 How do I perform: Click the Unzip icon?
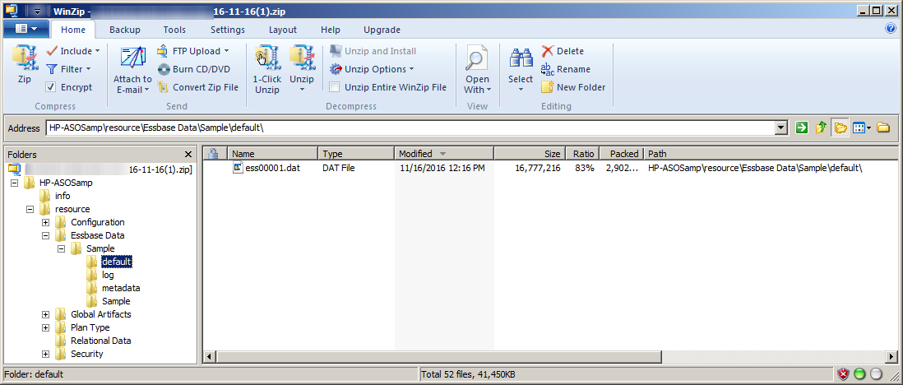point(302,58)
